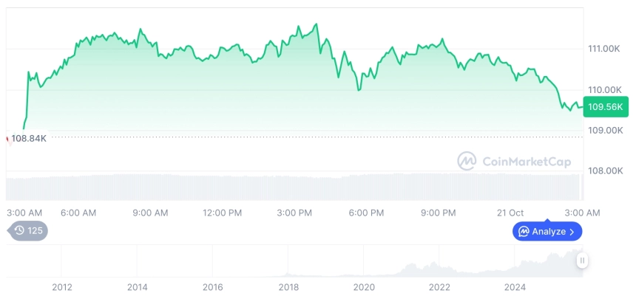Click the red down-arrow marker beside 108.84K

8,138
